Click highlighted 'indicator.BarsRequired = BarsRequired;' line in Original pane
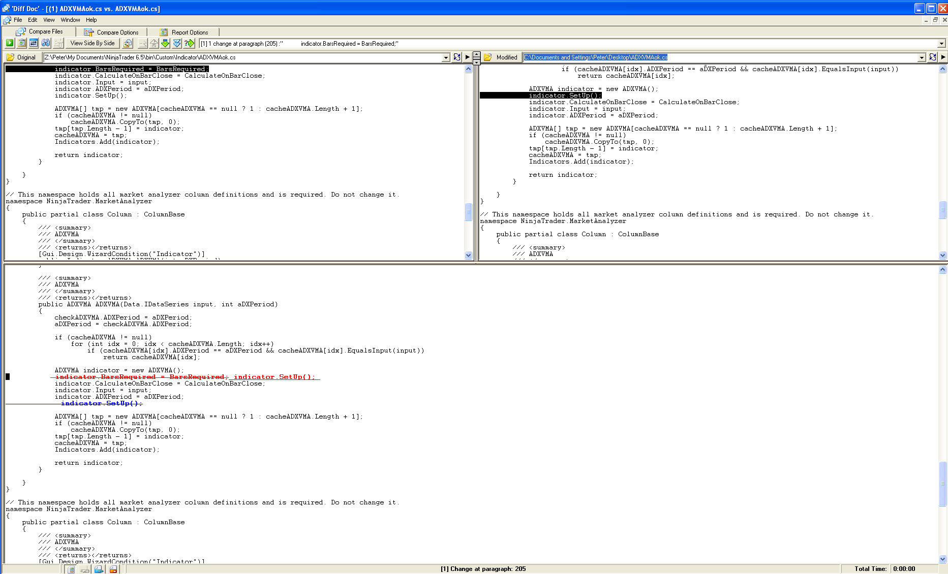 (x=132, y=69)
